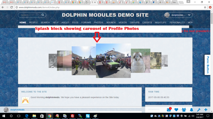Close the active browser tab
Viewport: 213px width, 119px height.
click(x=95, y=2)
